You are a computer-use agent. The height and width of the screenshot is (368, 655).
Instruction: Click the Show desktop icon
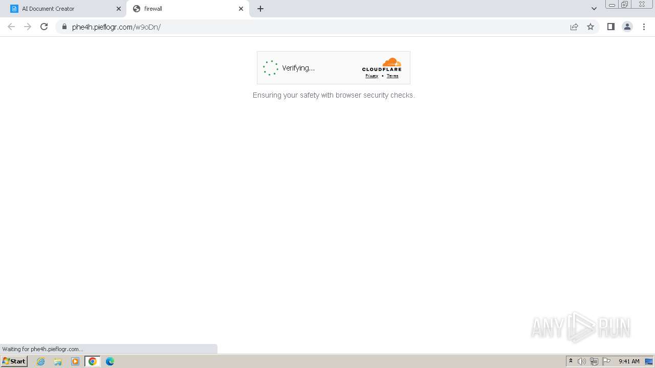click(649, 361)
